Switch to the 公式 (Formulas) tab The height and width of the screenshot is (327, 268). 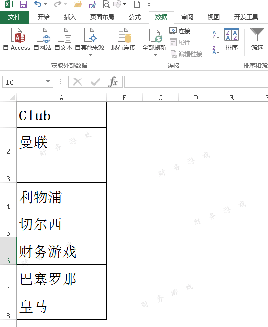pos(135,17)
